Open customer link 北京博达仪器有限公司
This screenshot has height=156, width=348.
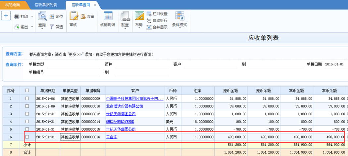[125, 106]
